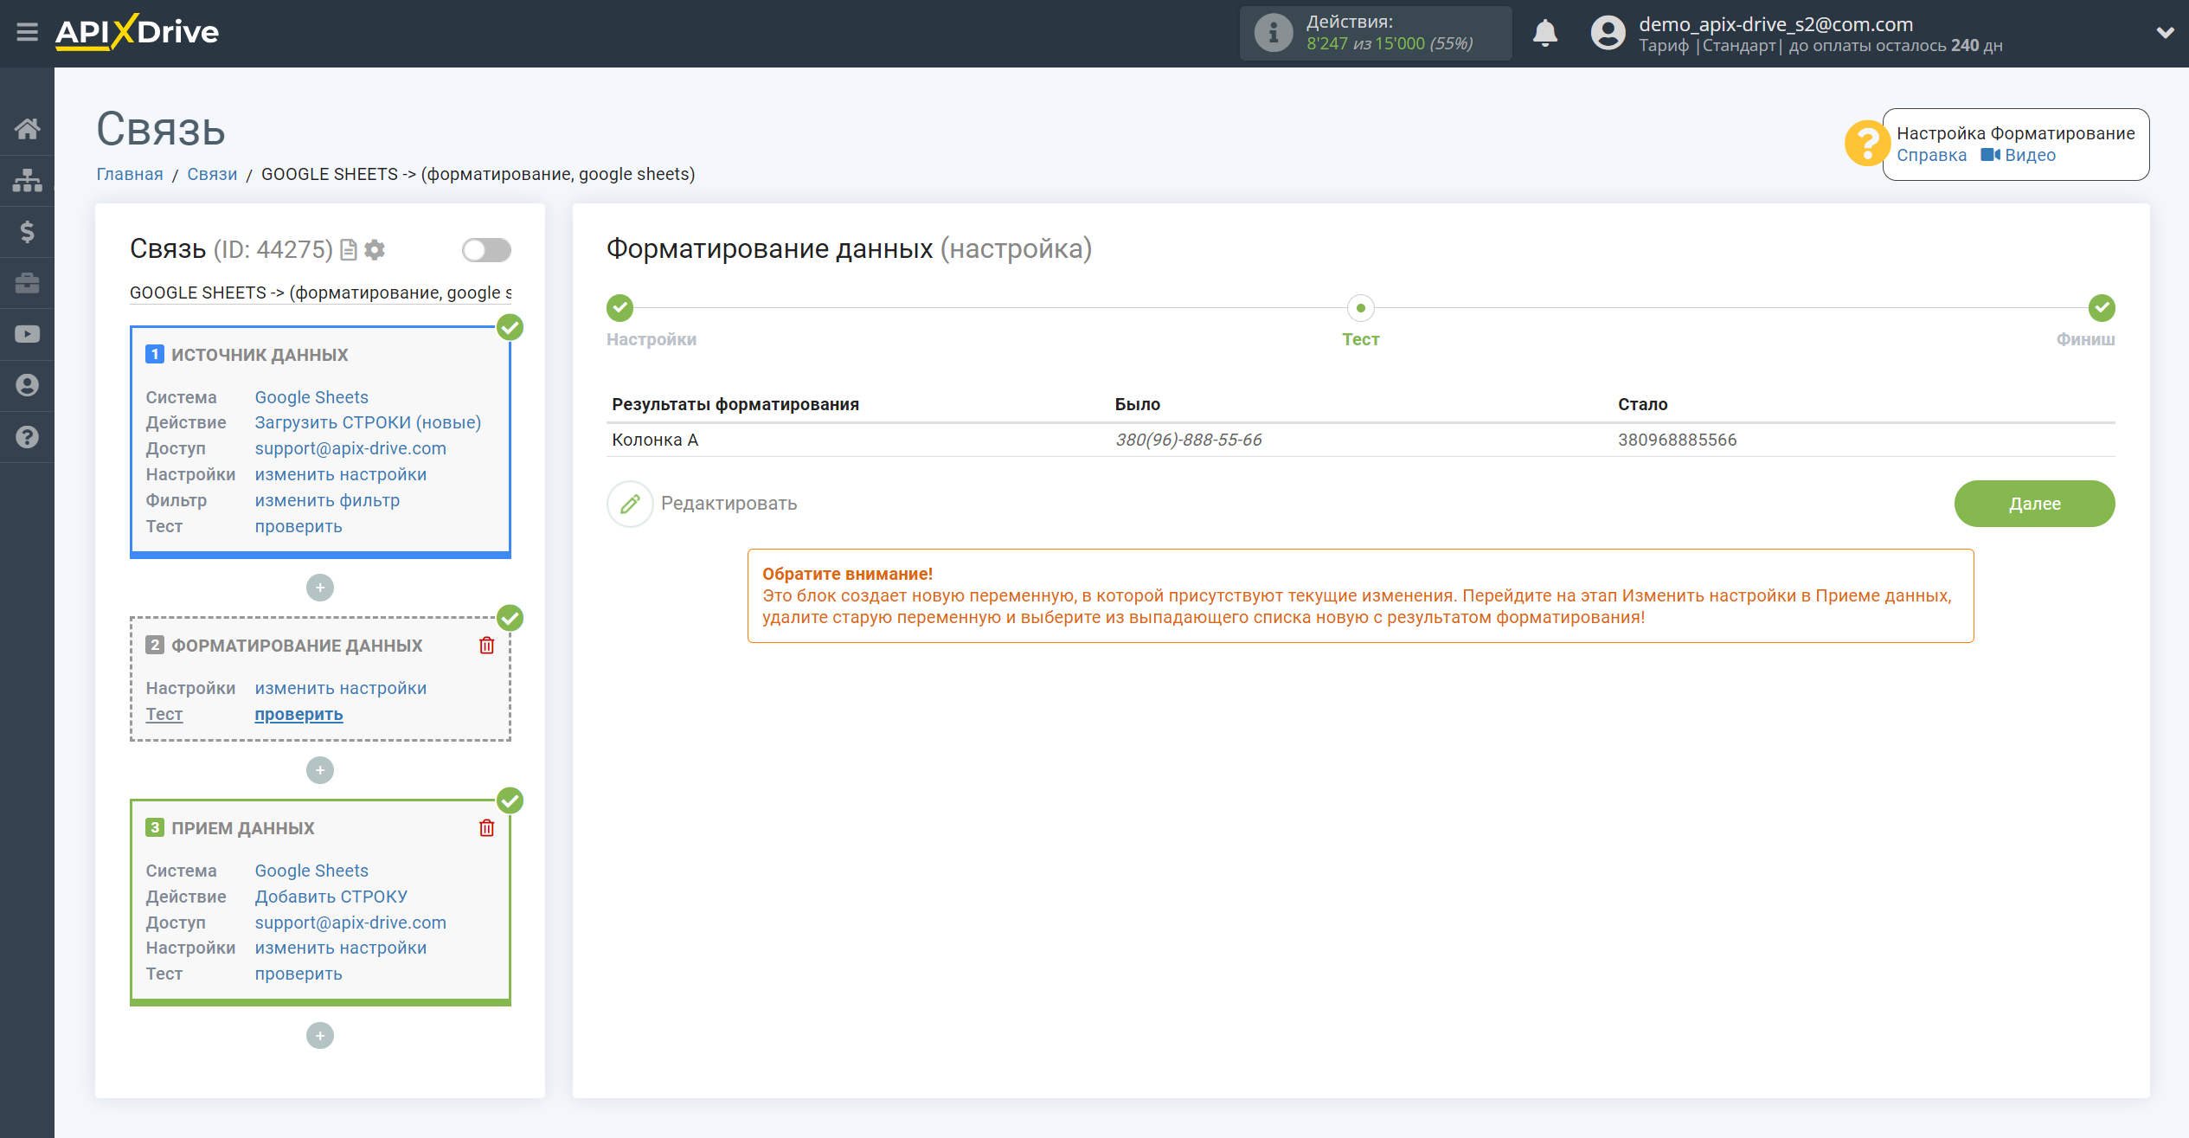
Task: Delete the Прием данных block
Action: pos(487,828)
